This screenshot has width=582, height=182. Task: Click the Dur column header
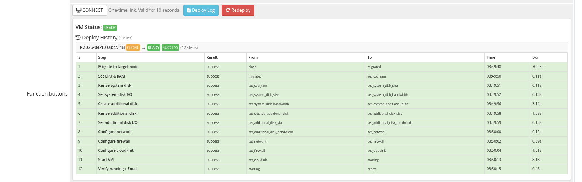[536, 57]
